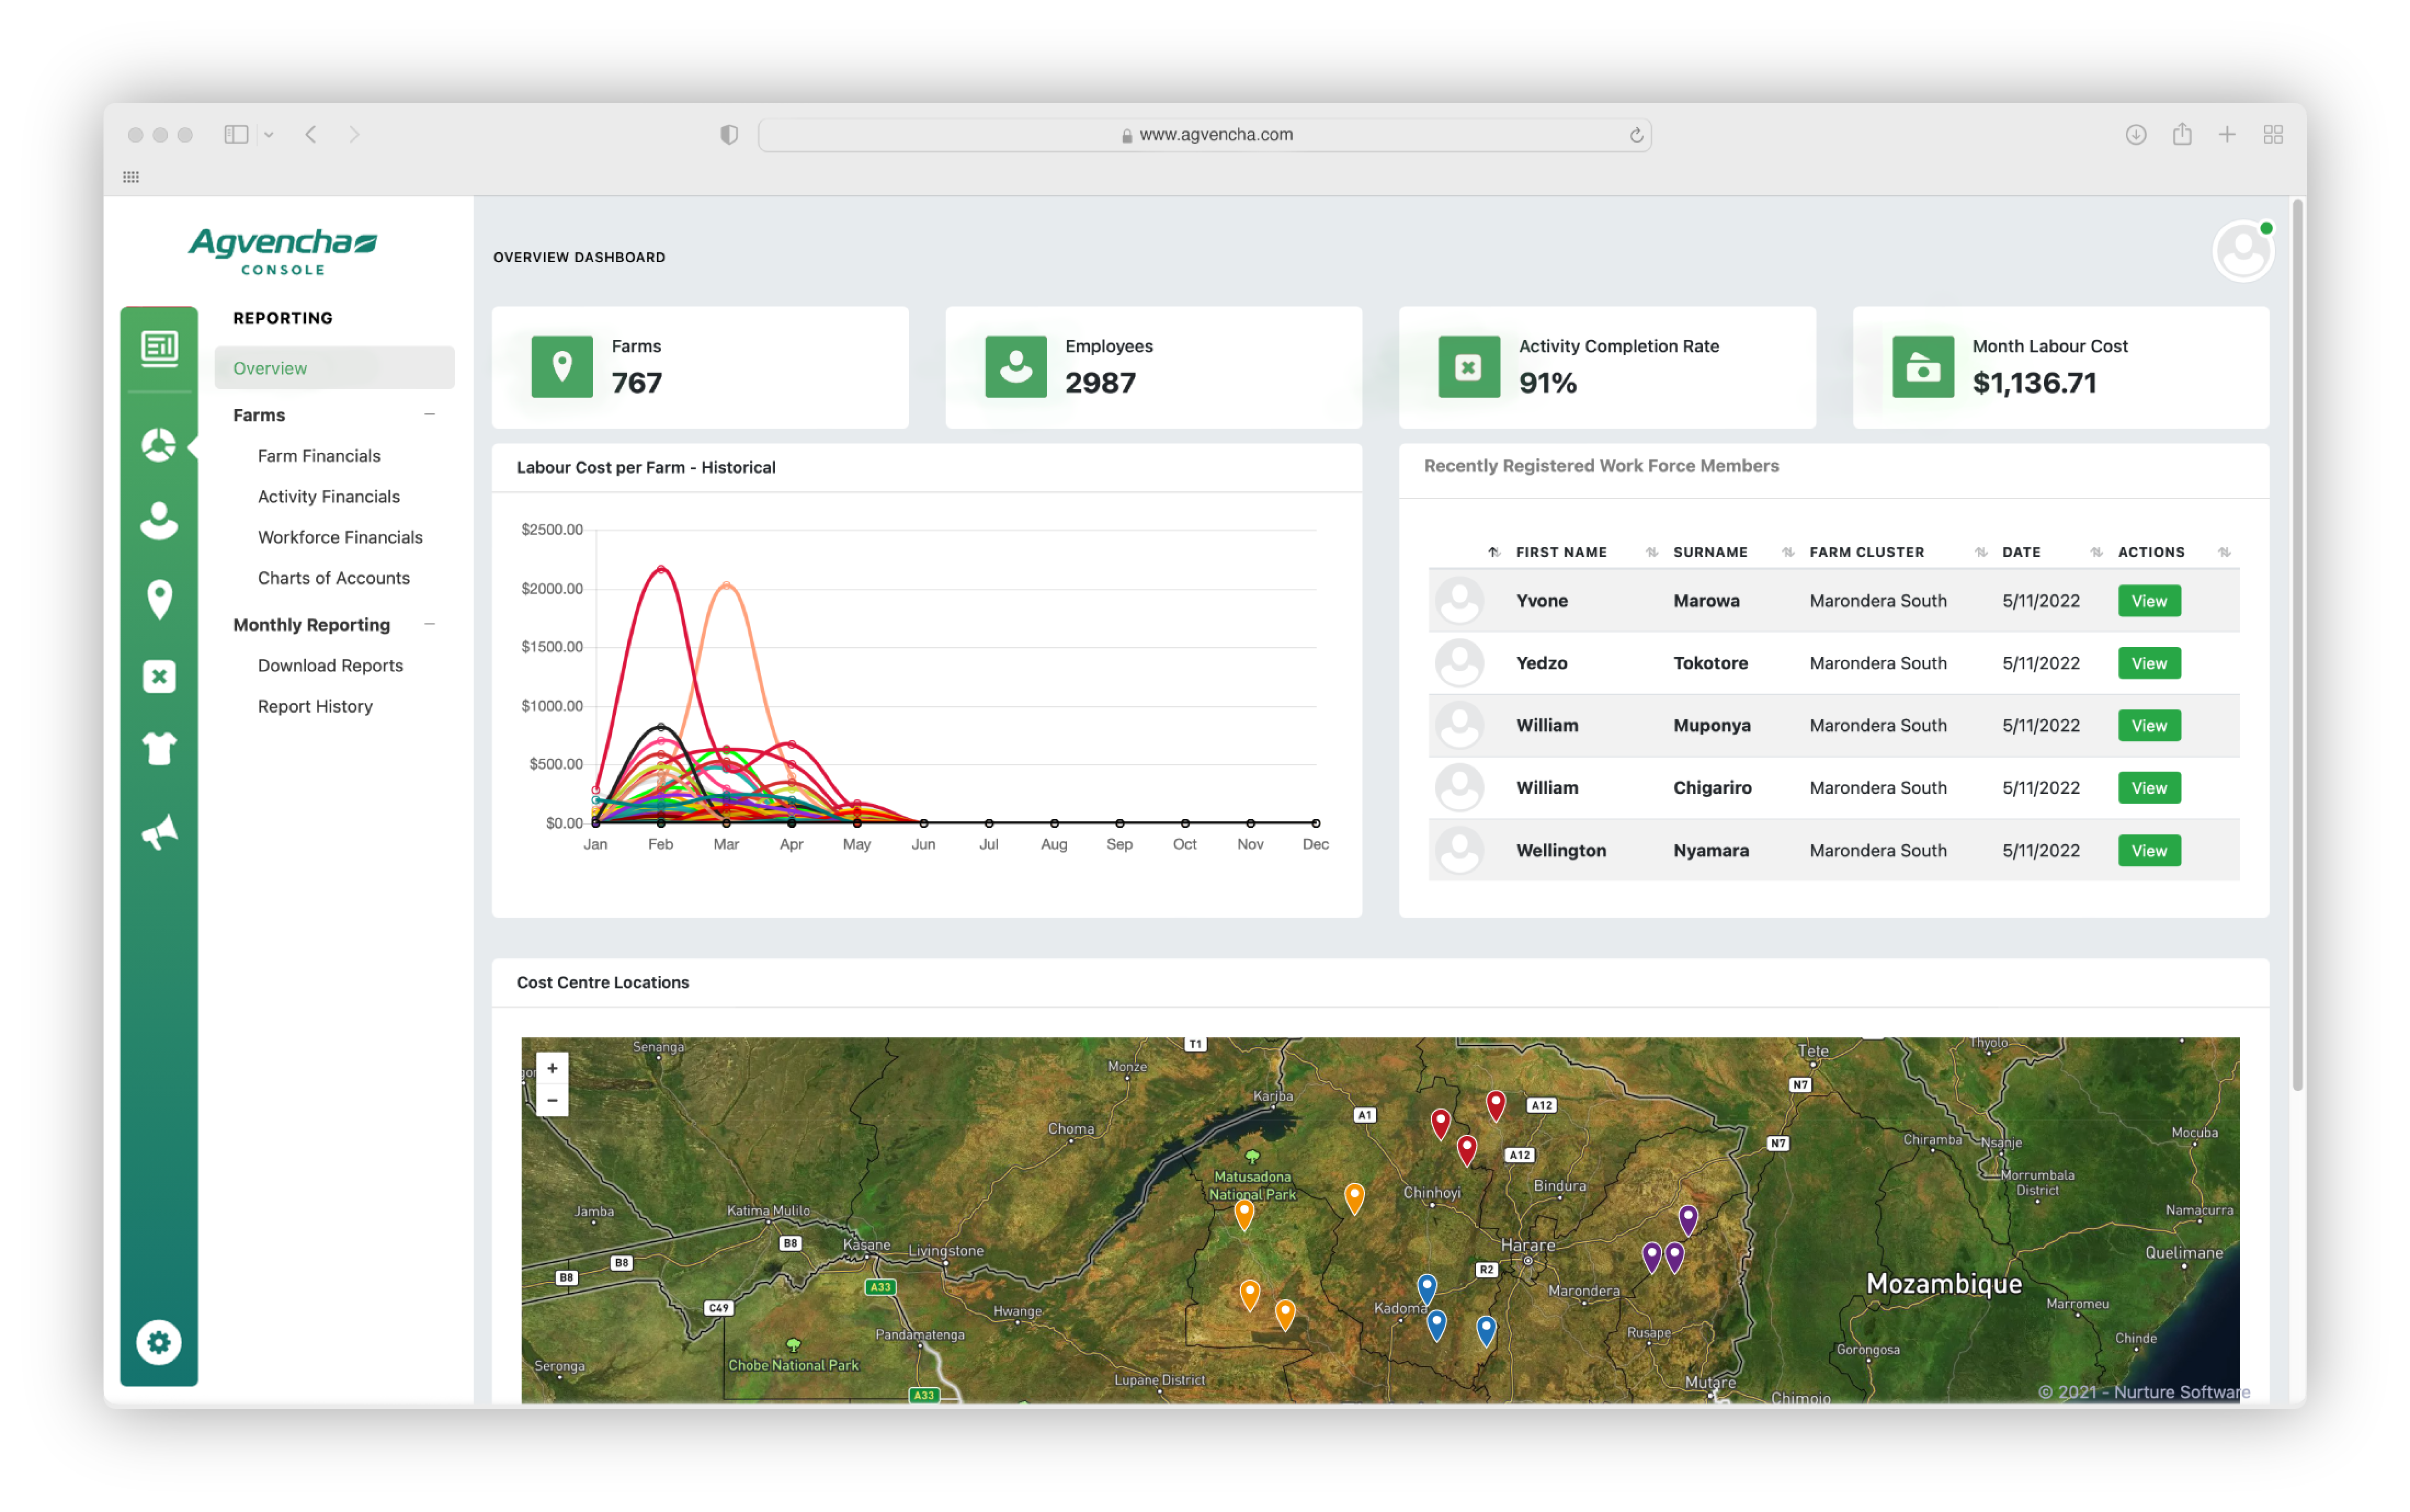Sort table by Date column
This screenshot has height=1512, width=2410.
[x=2020, y=552]
